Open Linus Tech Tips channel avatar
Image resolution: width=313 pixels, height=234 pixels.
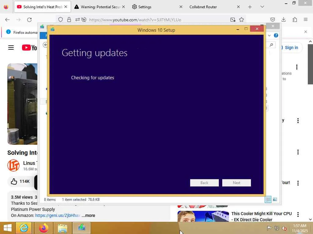pos(13,165)
